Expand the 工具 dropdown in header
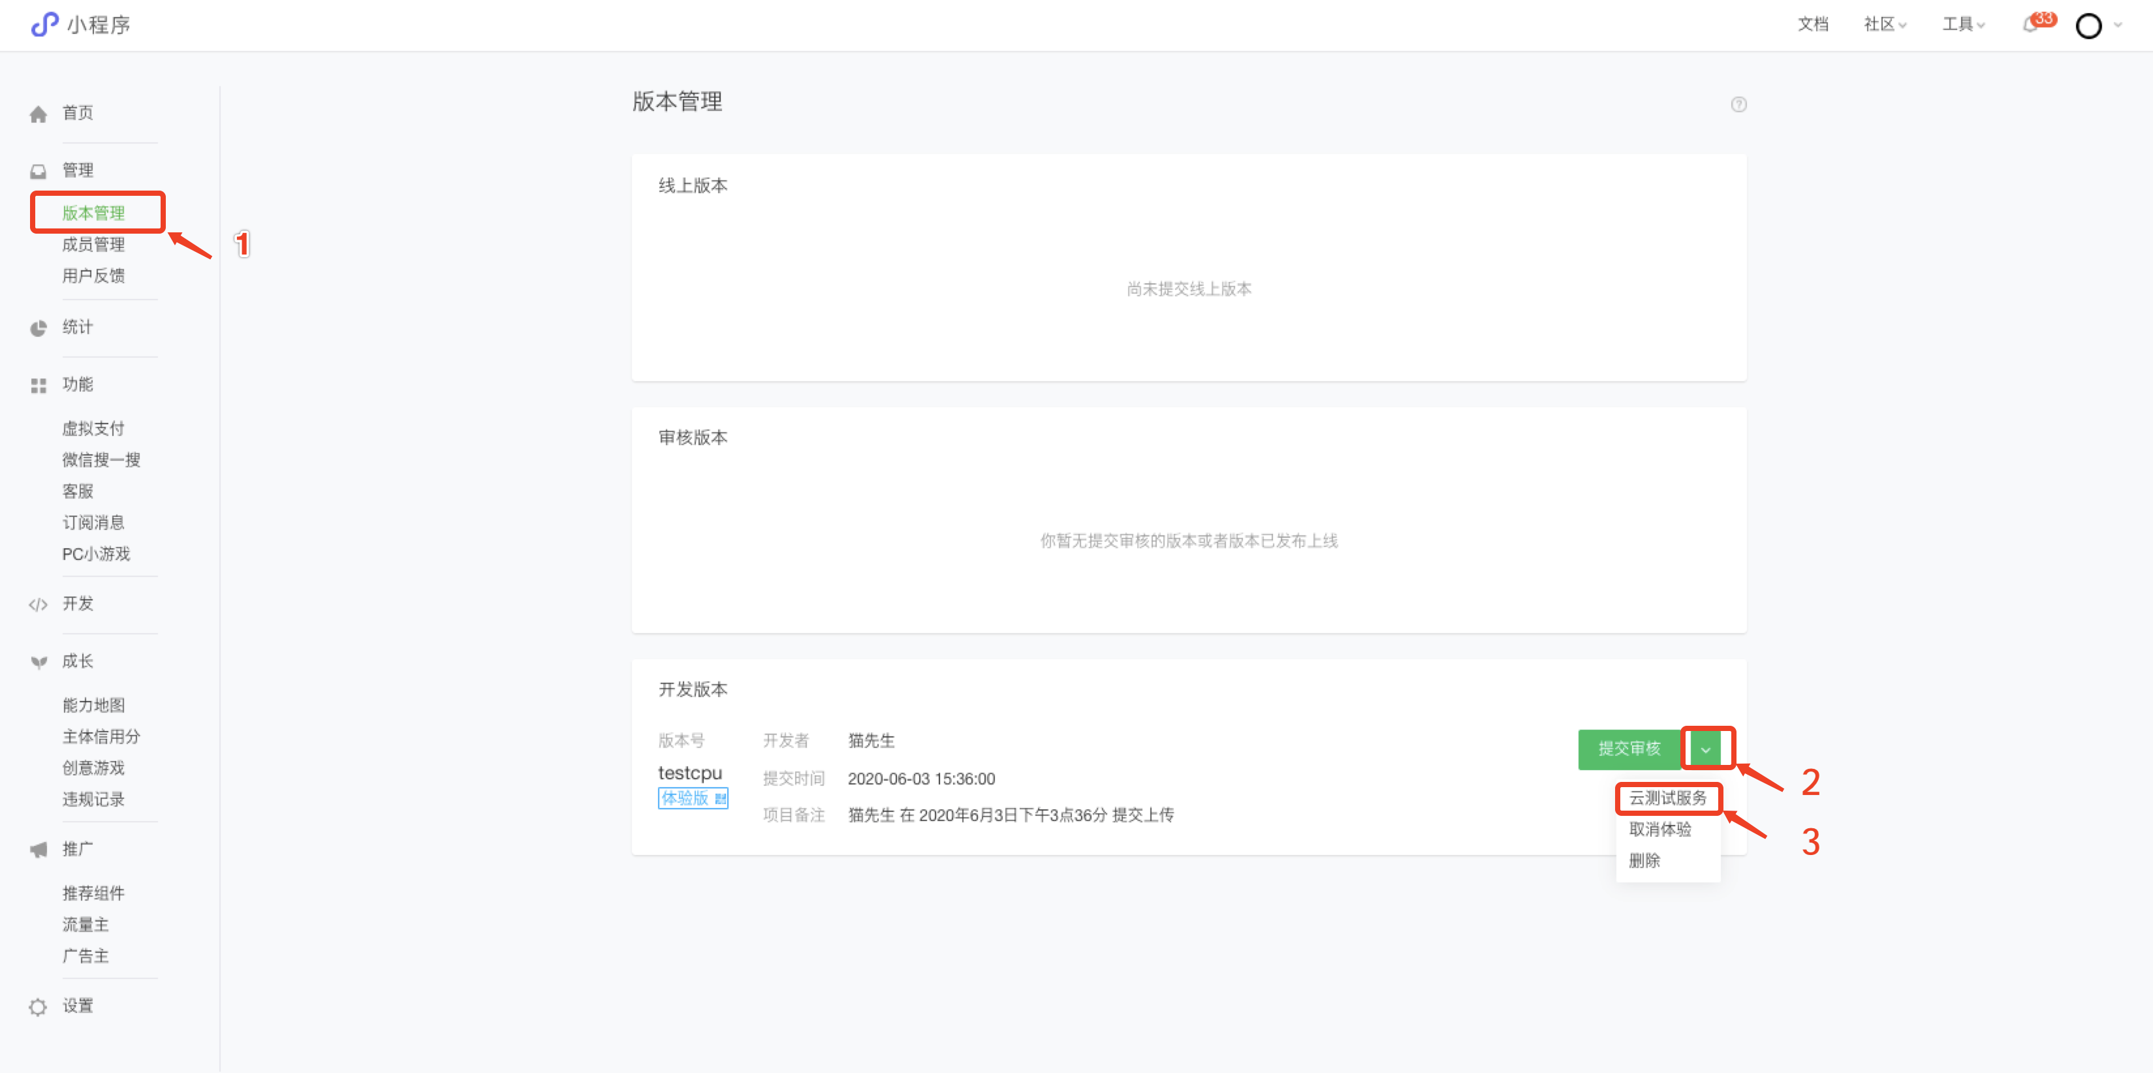Viewport: 2153px width, 1073px height. point(1962,25)
